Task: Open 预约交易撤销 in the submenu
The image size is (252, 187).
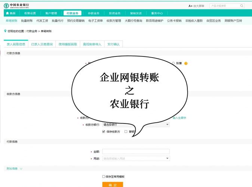Action: 76,21
